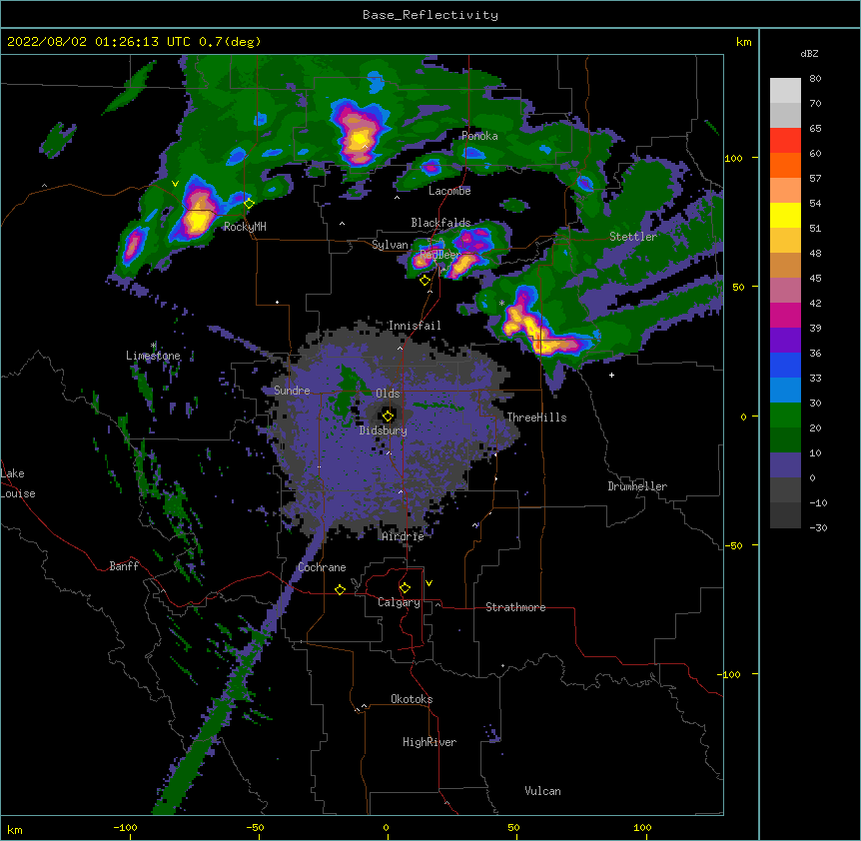Click the orange 60-57 dBZ legend swatch
Image resolution: width=861 pixels, height=841 pixels.
tap(785, 166)
